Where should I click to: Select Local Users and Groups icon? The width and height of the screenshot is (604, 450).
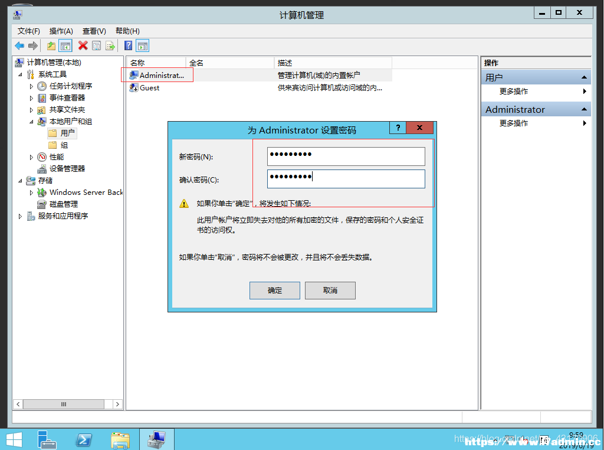pos(42,122)
